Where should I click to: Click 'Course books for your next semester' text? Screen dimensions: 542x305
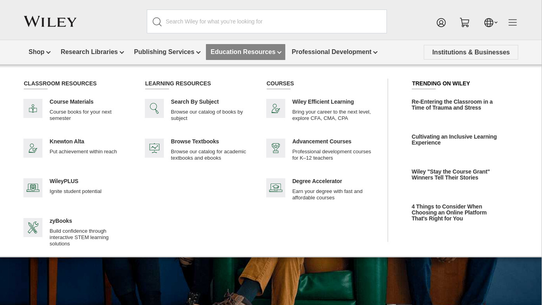81,115
